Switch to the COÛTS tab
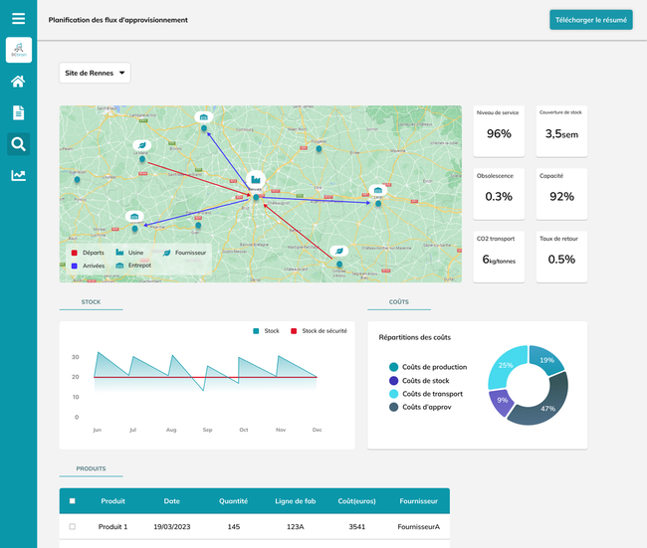The width and height of the screenshot is (647, 548). 399,302
